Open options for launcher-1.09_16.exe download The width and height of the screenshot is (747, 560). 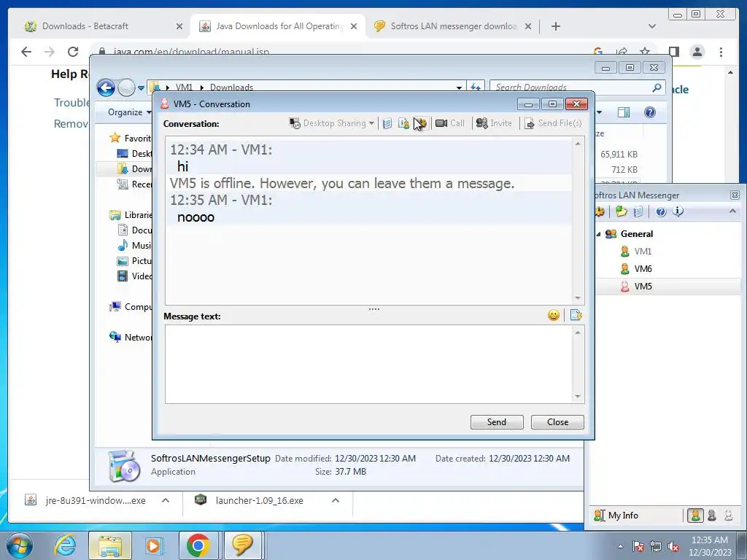coord(336,500)
